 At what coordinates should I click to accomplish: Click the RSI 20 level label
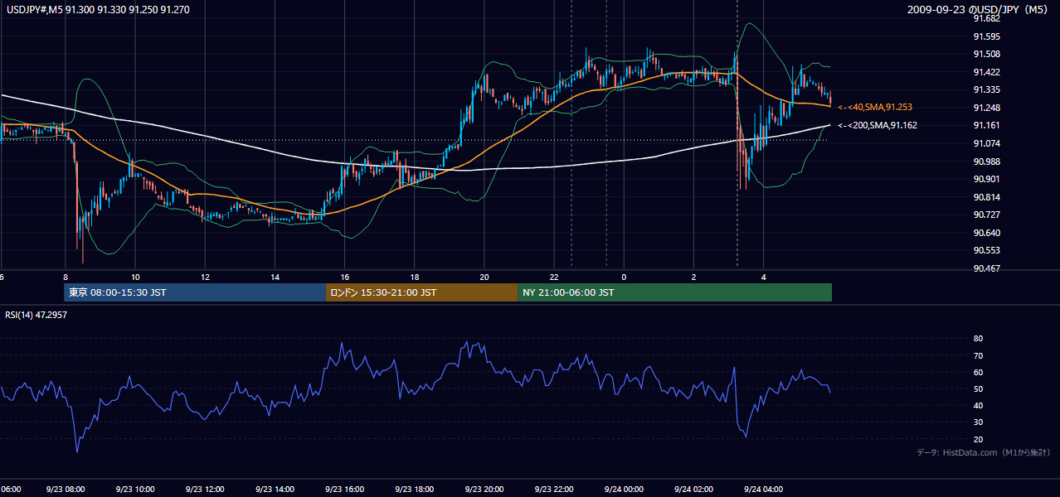click(978, 439)
